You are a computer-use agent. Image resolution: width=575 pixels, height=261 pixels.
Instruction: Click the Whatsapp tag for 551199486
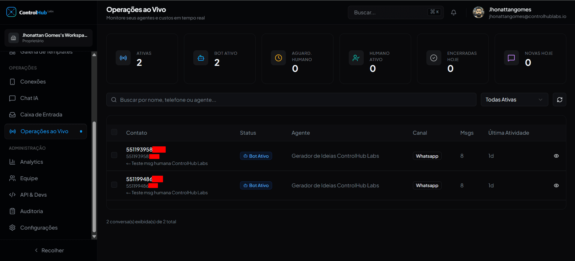click(x=427, y=186)
